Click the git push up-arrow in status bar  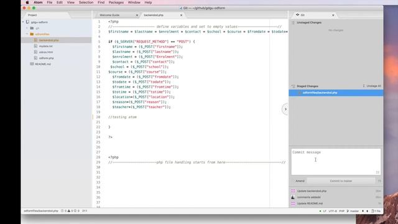pos(368,211)
